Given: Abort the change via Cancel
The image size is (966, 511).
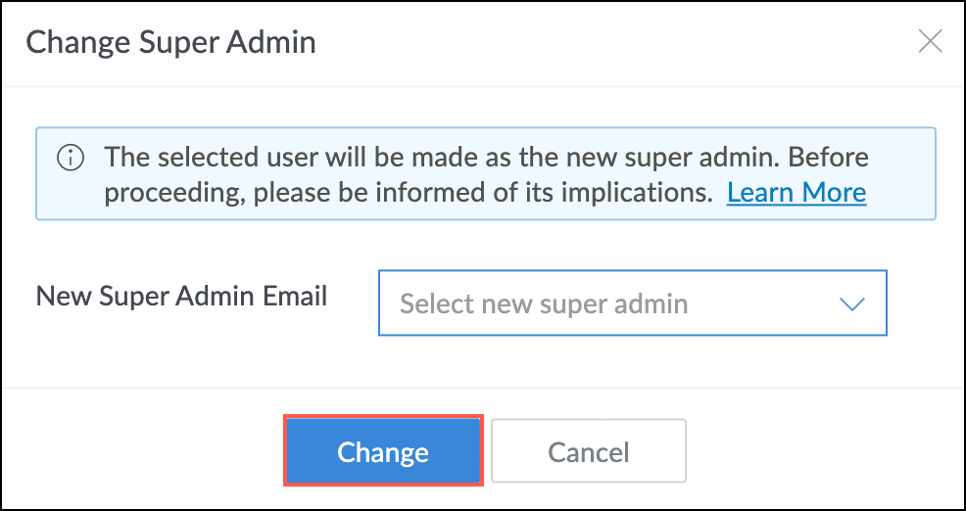Looking at the screenshot, I should pos(588,451).
